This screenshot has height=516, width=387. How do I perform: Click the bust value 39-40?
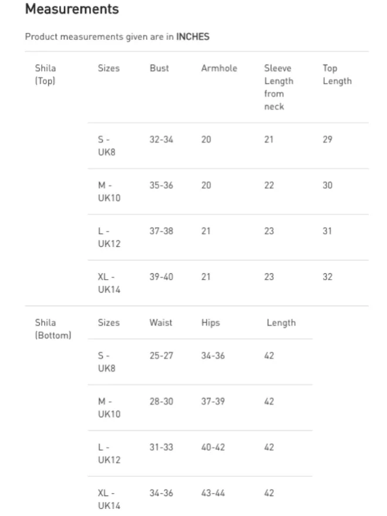161,277
